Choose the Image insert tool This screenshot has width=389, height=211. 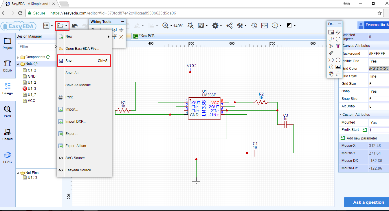(338, 67)
